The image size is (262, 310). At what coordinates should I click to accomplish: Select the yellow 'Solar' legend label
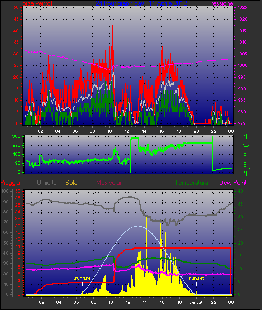pos(72,183)
